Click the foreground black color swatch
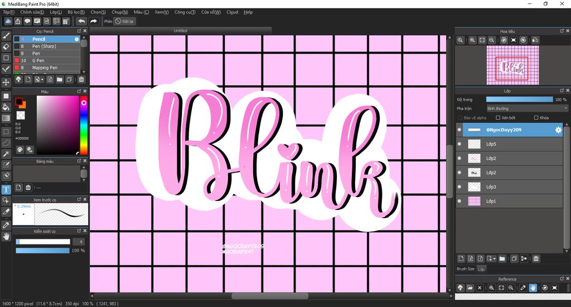This screenshot has width=571, height=307. 18,101
